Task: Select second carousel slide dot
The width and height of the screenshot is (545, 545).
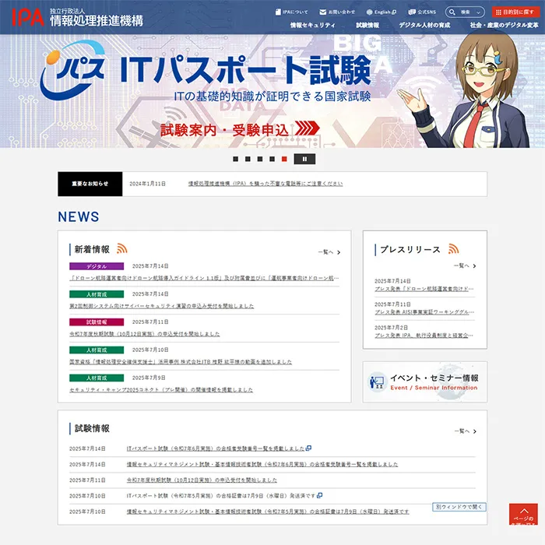Action: (x=248, y=159)
